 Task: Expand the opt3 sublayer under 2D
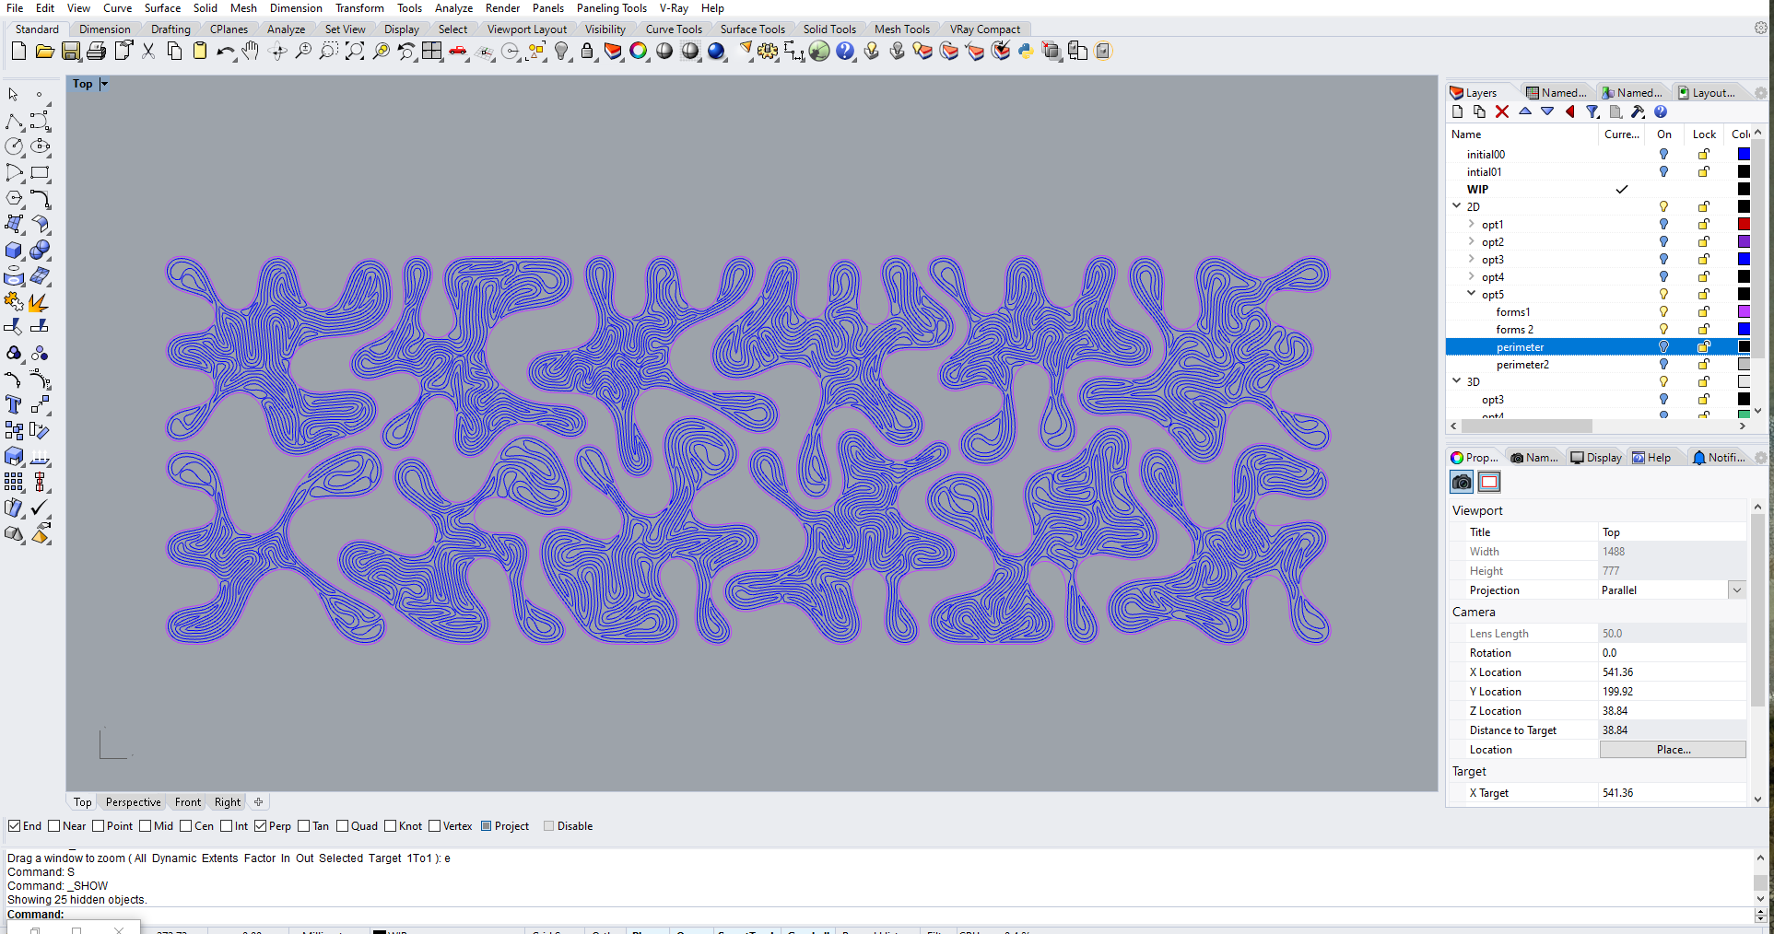[1472, 259]
